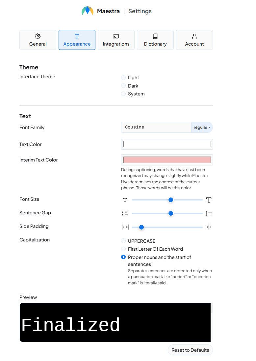Go to the Account tab

point(194,40)
